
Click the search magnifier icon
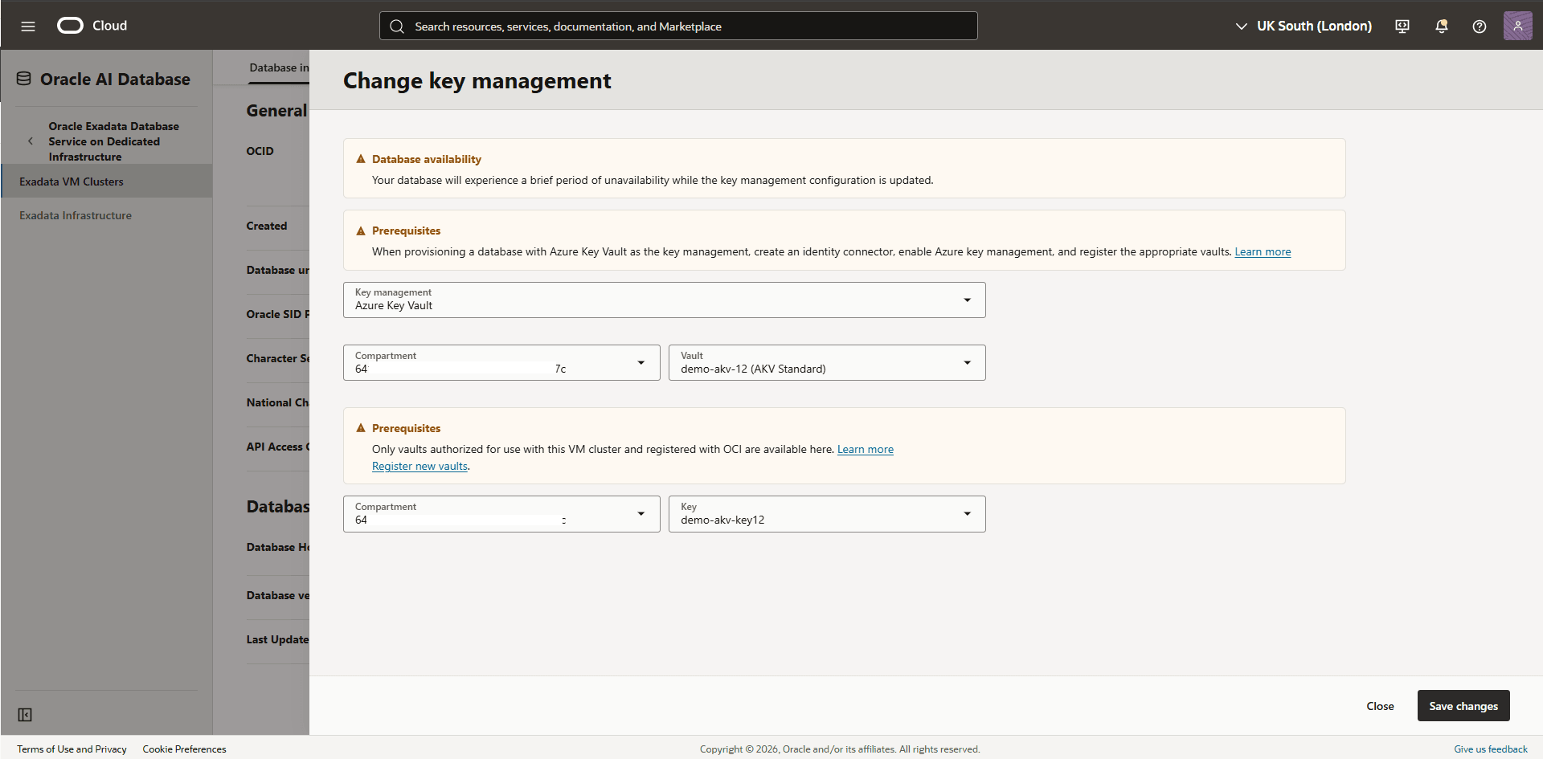pyautogui.click(x=397, y=26)
